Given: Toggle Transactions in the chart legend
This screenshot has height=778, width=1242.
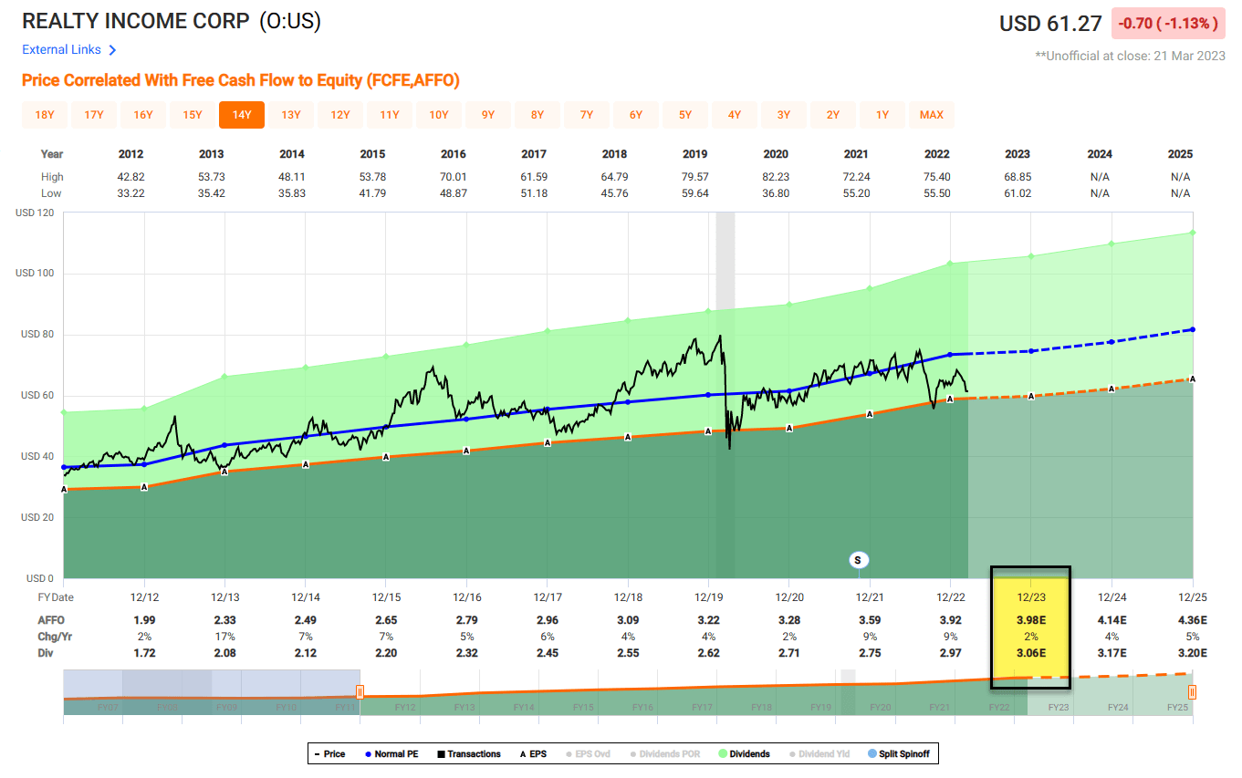Looking at the screenshot, I should [x=468, y=754].
